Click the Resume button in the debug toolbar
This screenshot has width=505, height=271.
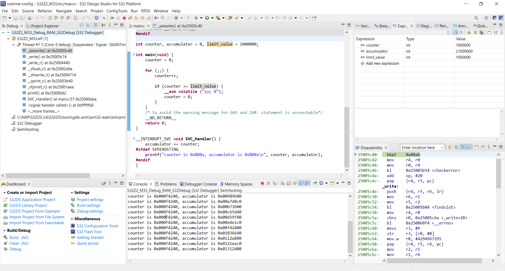tap(112, 18)
